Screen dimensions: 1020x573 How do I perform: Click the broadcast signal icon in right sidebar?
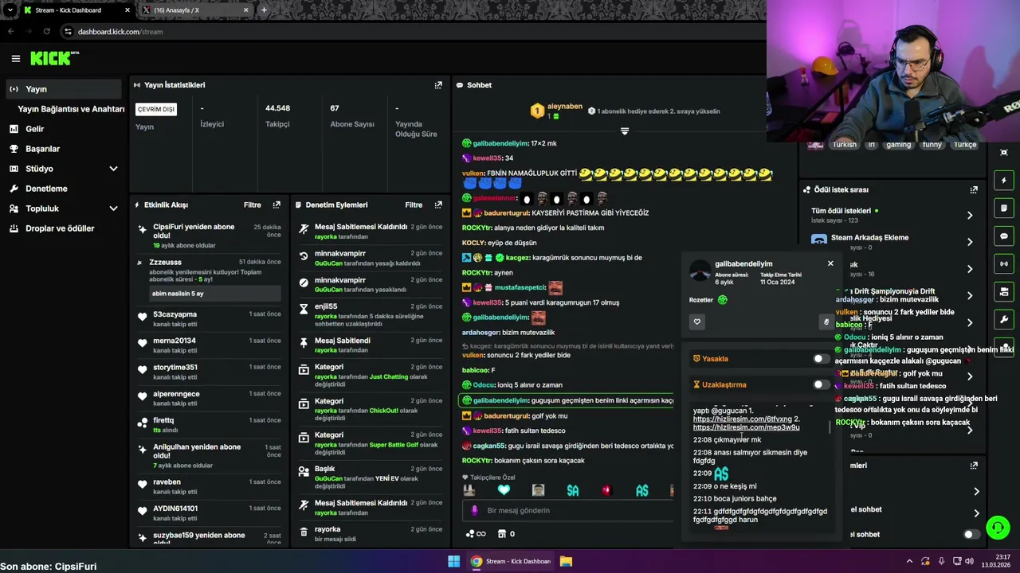tap(1004, 263)
